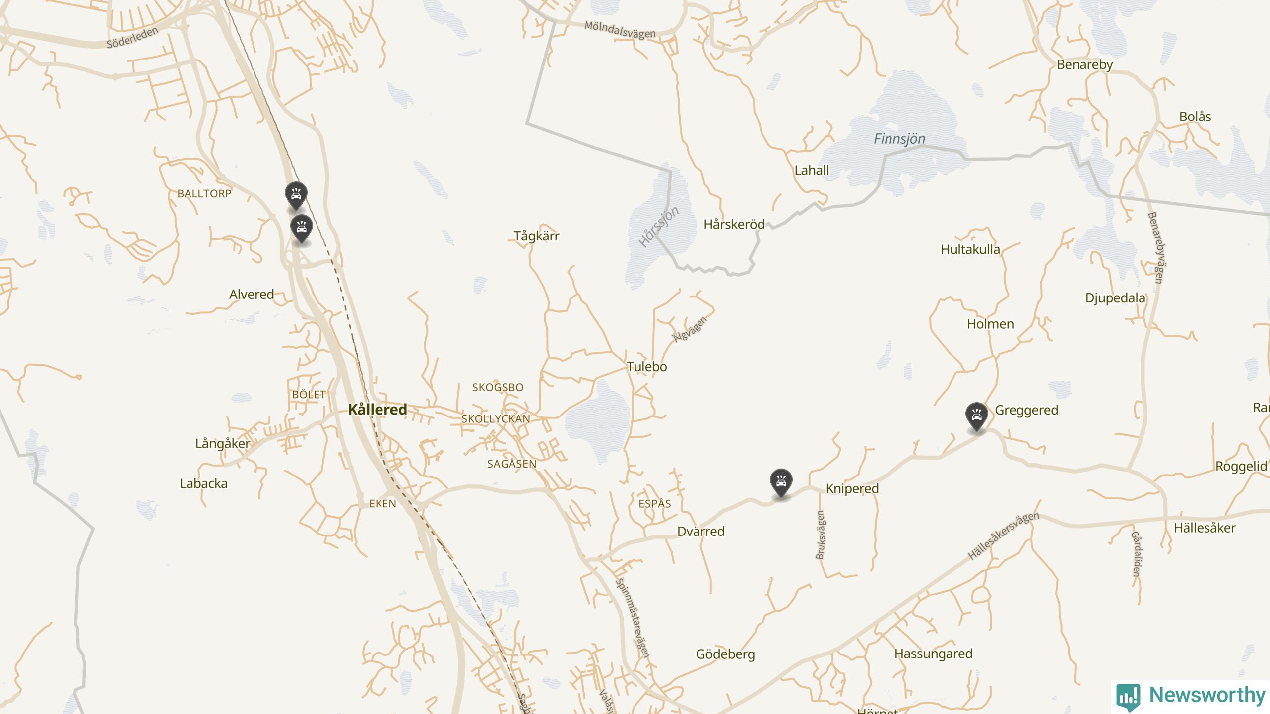Select the Hassungared place name
Image resolution: width=1270 pixels, height=714 pixels.
[x=934, y=654]
